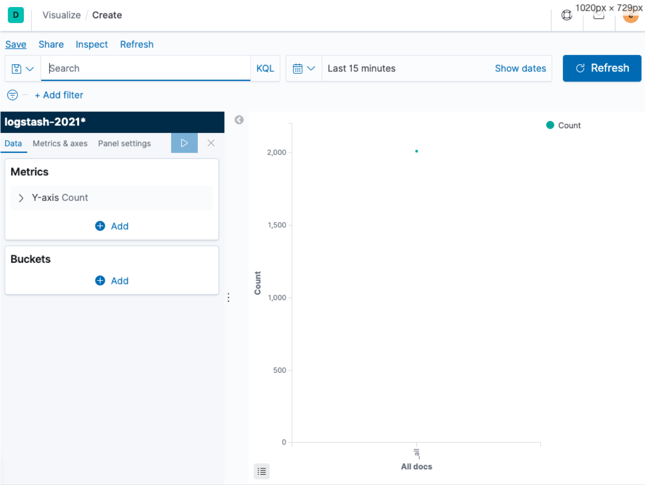Add a new metric
This screenshot has width=645, height=485.
[112, 226]
